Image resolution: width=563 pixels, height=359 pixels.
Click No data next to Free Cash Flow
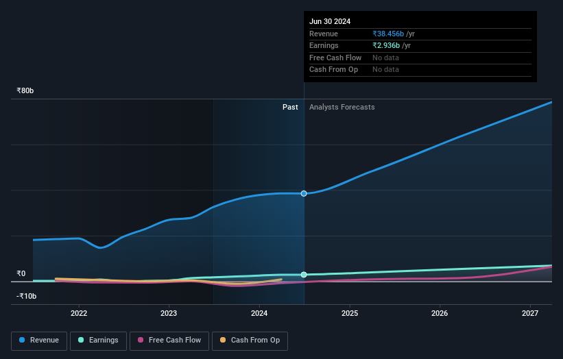pyautogui.click(x=385, y=58)
